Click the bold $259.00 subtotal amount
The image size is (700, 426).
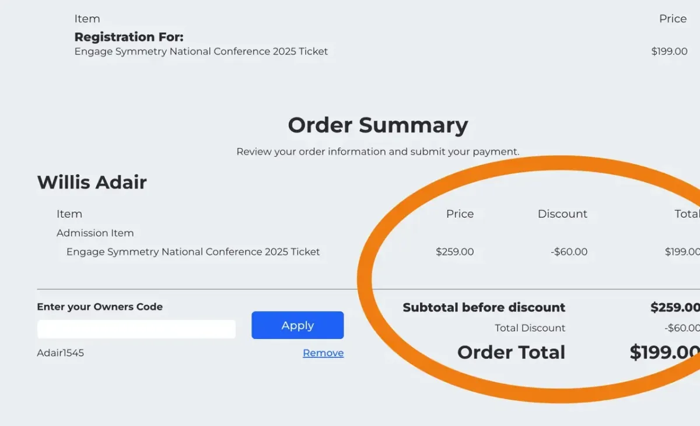tap(674, 308)
